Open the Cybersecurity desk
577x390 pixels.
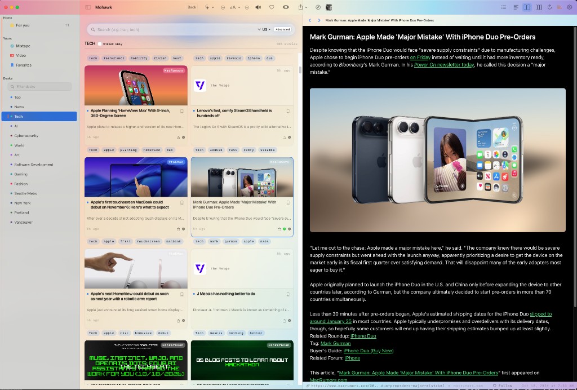[x=39, y=136]
